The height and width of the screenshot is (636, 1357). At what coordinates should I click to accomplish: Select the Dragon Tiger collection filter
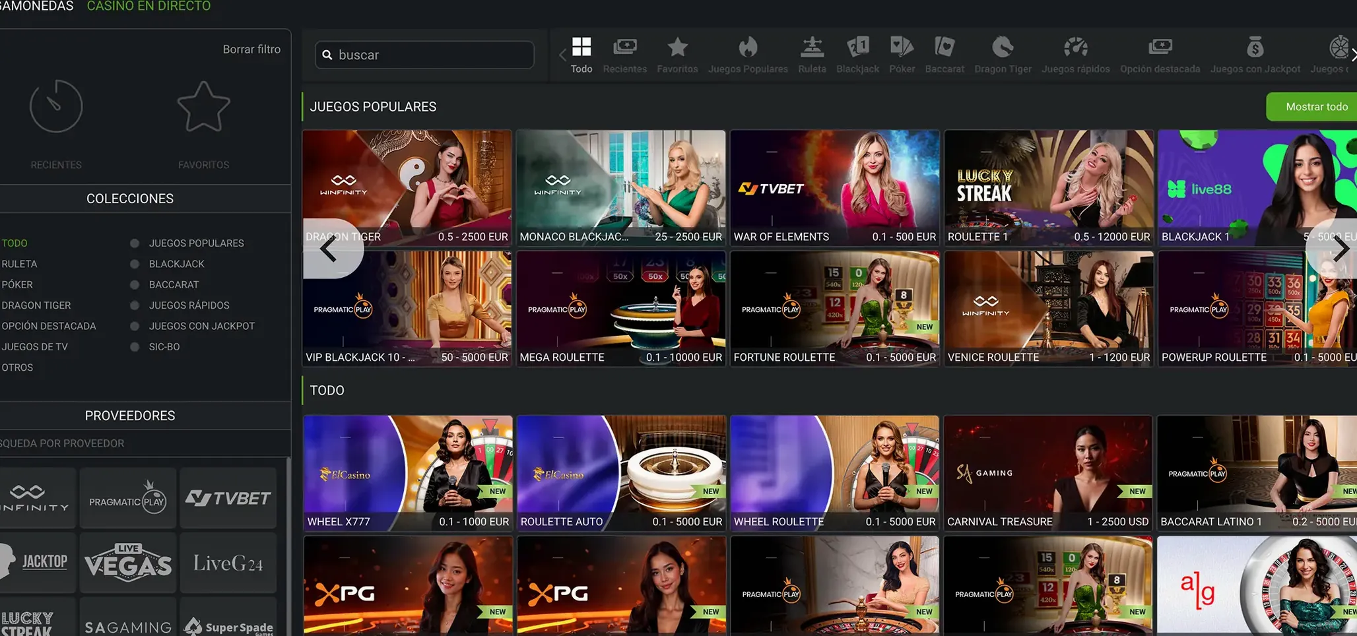(x=36, y=305)
